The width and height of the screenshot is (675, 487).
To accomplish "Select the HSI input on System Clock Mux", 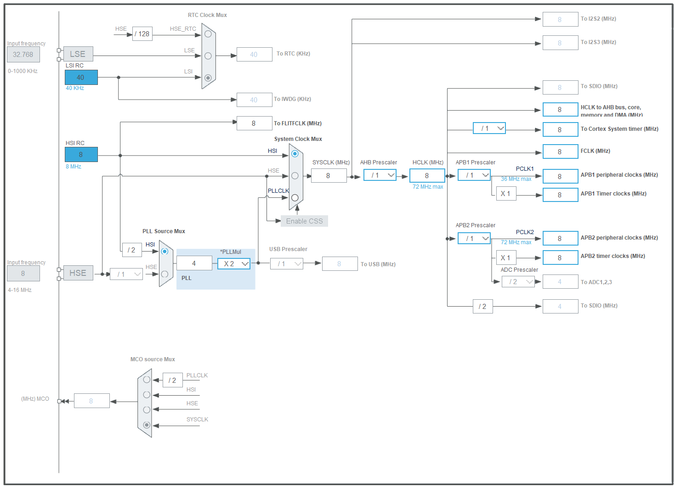I will coord(295,154).
